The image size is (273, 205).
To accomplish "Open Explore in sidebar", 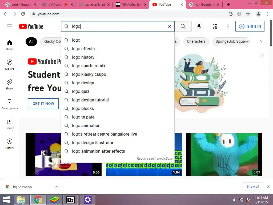I will coord(10,65).
